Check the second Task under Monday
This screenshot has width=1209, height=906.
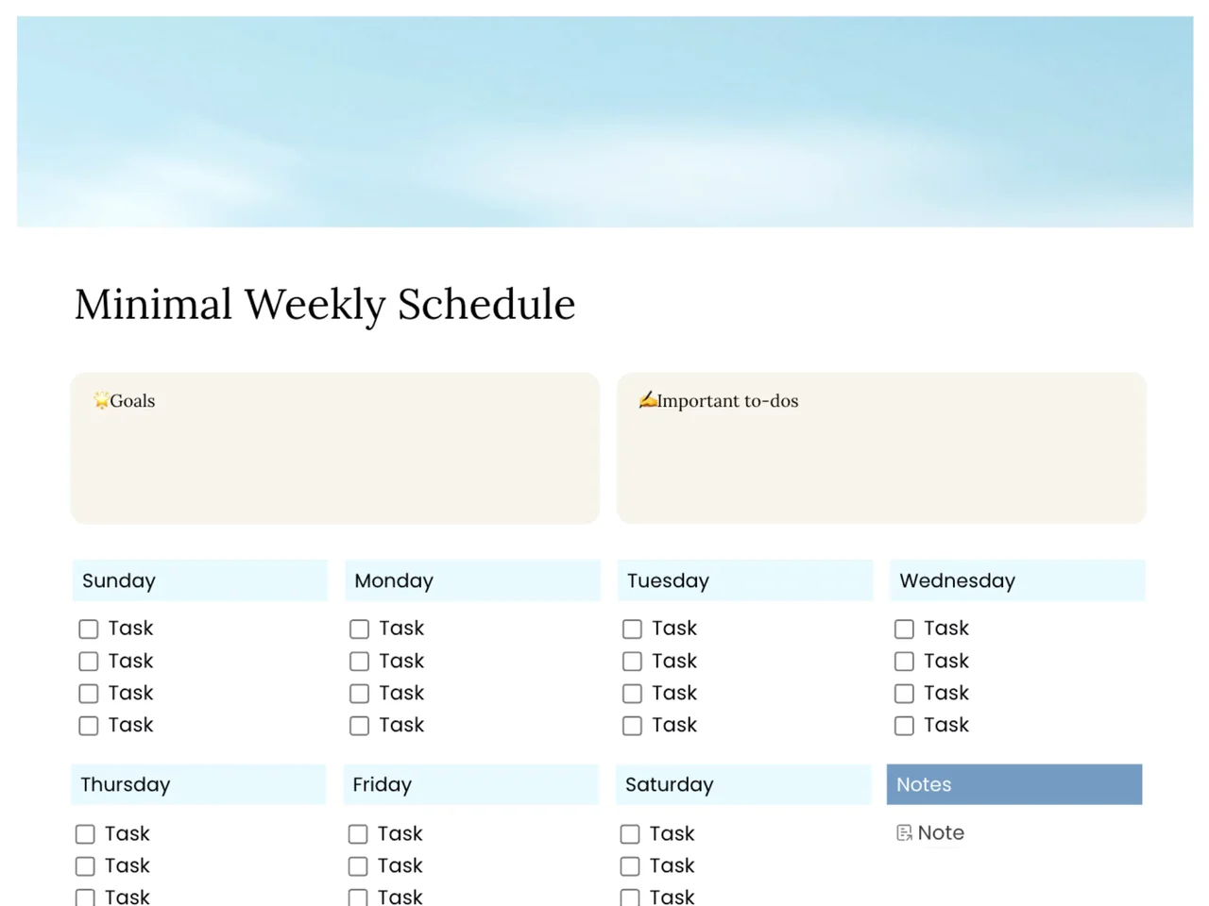(x=359, y=662)
